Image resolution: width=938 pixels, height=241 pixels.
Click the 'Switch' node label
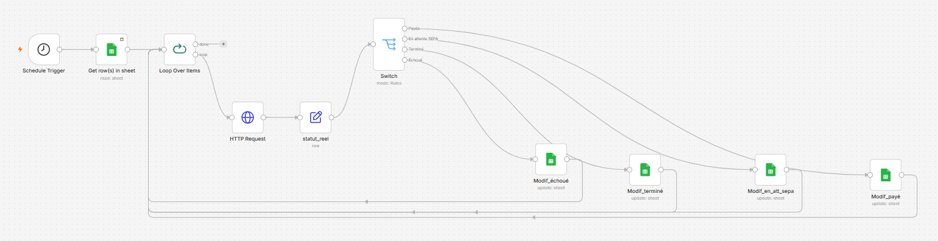(x=389, y=76)
